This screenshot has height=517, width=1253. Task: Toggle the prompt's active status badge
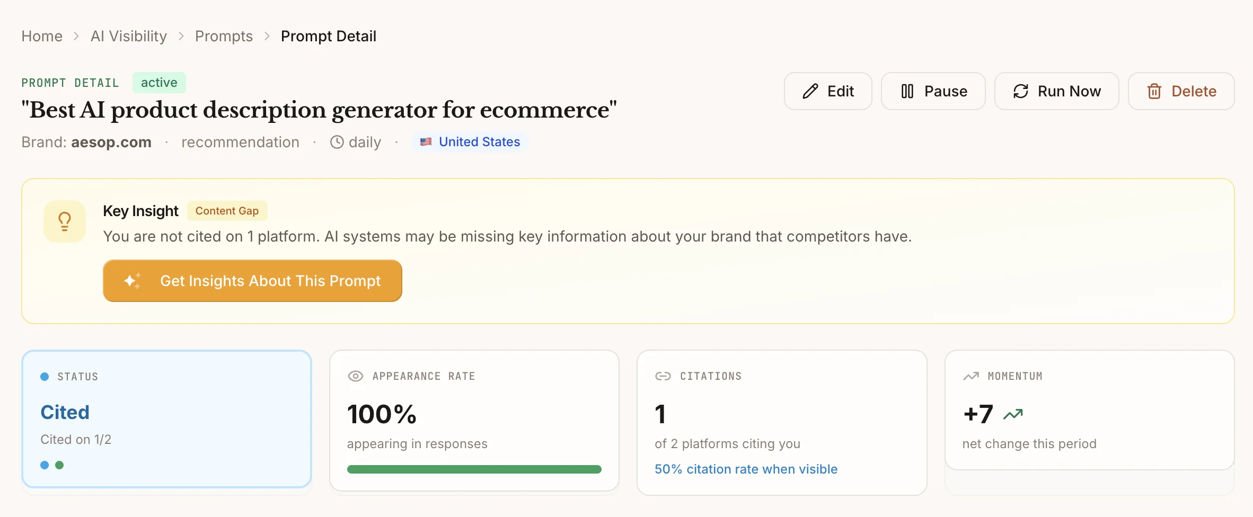tap(158, 82)
